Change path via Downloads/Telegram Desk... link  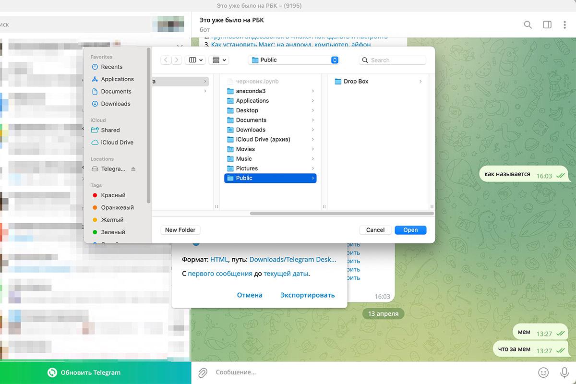[293, 259]
